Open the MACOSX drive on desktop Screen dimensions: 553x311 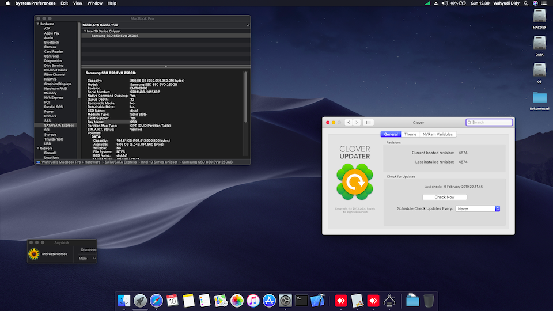(539, 19)
